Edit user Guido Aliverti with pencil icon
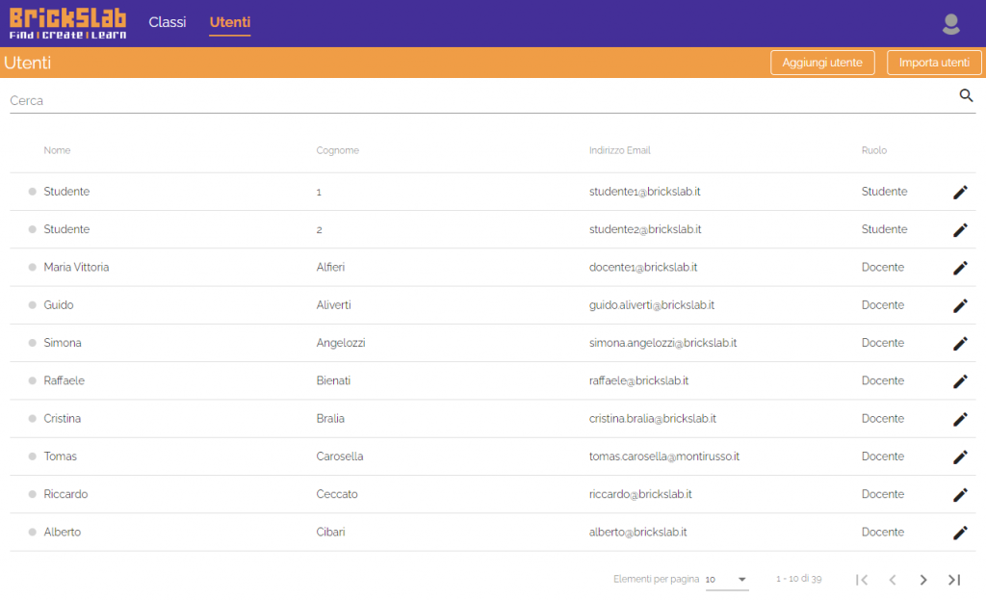The width and height of the screenshot is (986, 600). (x=959, y=305)
